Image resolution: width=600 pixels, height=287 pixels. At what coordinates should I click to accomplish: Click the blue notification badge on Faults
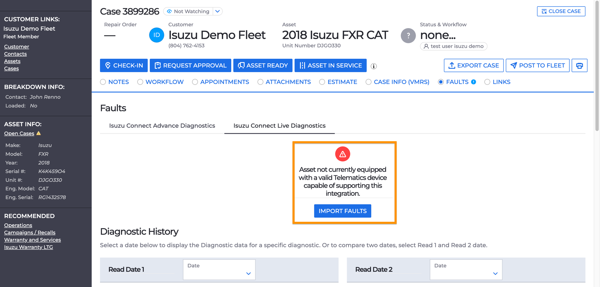click(x=474, y=82)
